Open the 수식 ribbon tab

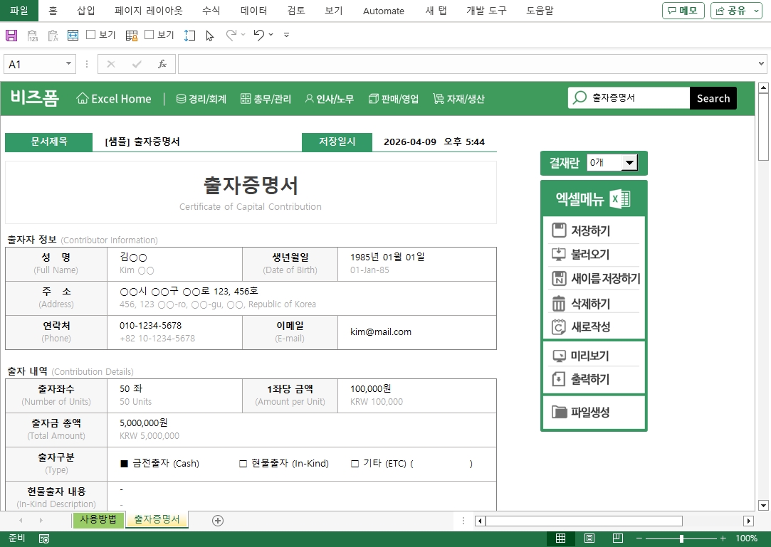tap(211, 11)
